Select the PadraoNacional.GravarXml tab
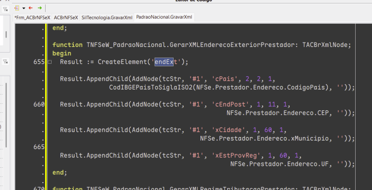Viewport: 372px width, 190px height. (164, 17)
